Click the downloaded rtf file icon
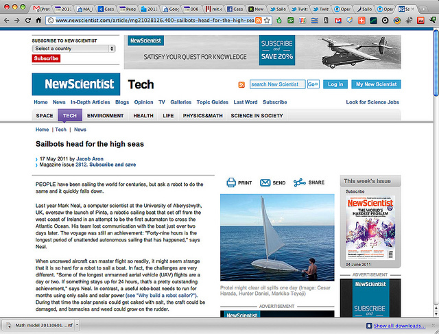Screen dimensions: 439x334 click(x=8, y=325)
